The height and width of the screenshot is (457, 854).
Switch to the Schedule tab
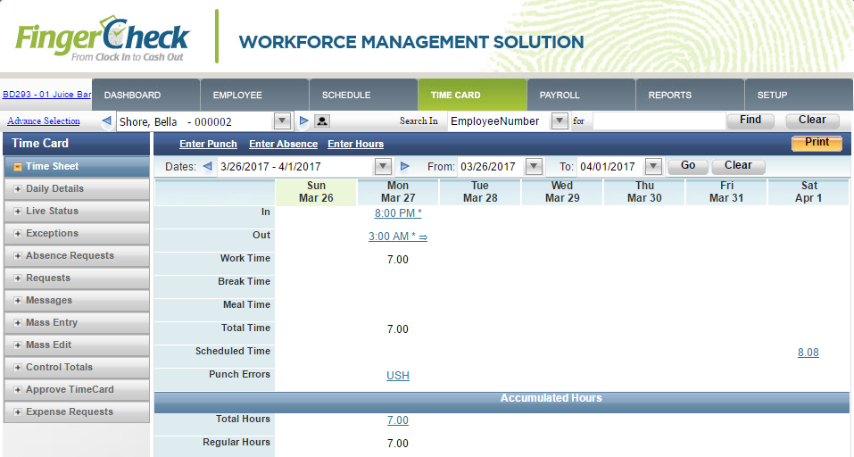point(363,95)
